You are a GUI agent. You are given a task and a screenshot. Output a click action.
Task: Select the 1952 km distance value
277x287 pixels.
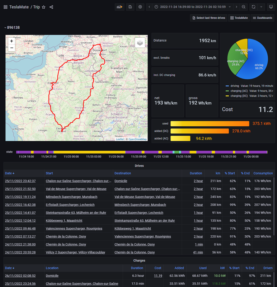(x=207, y=41)
